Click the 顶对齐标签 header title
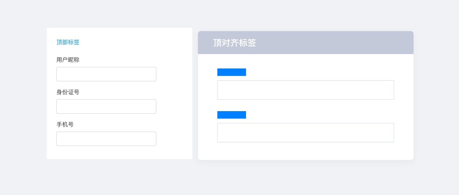Image resolution: width=459 pixels, height=195 pixels. pos(234,43)
